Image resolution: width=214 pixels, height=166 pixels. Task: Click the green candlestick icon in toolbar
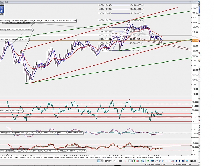134,161
